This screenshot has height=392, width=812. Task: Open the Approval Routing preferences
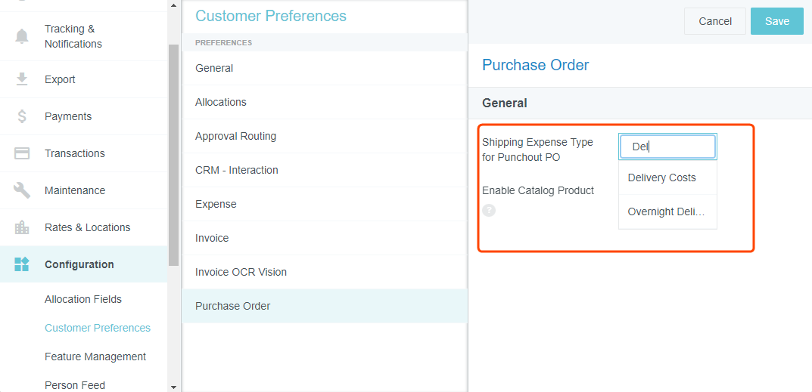(x=235, y=136)
